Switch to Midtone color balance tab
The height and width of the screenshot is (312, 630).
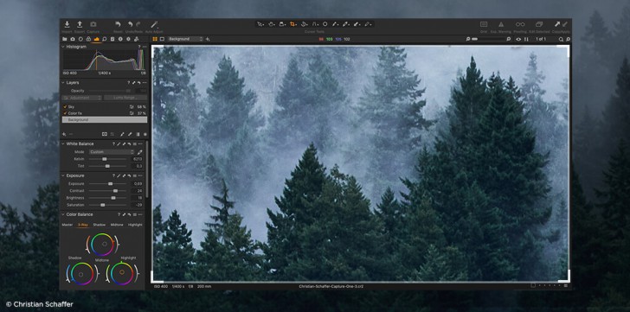pyautogui.click(x=117, y=225)
